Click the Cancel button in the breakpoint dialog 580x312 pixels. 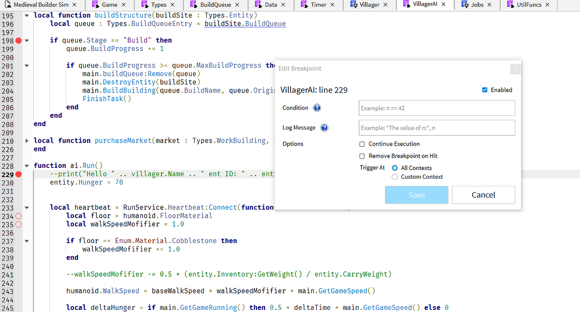point(483,195)
